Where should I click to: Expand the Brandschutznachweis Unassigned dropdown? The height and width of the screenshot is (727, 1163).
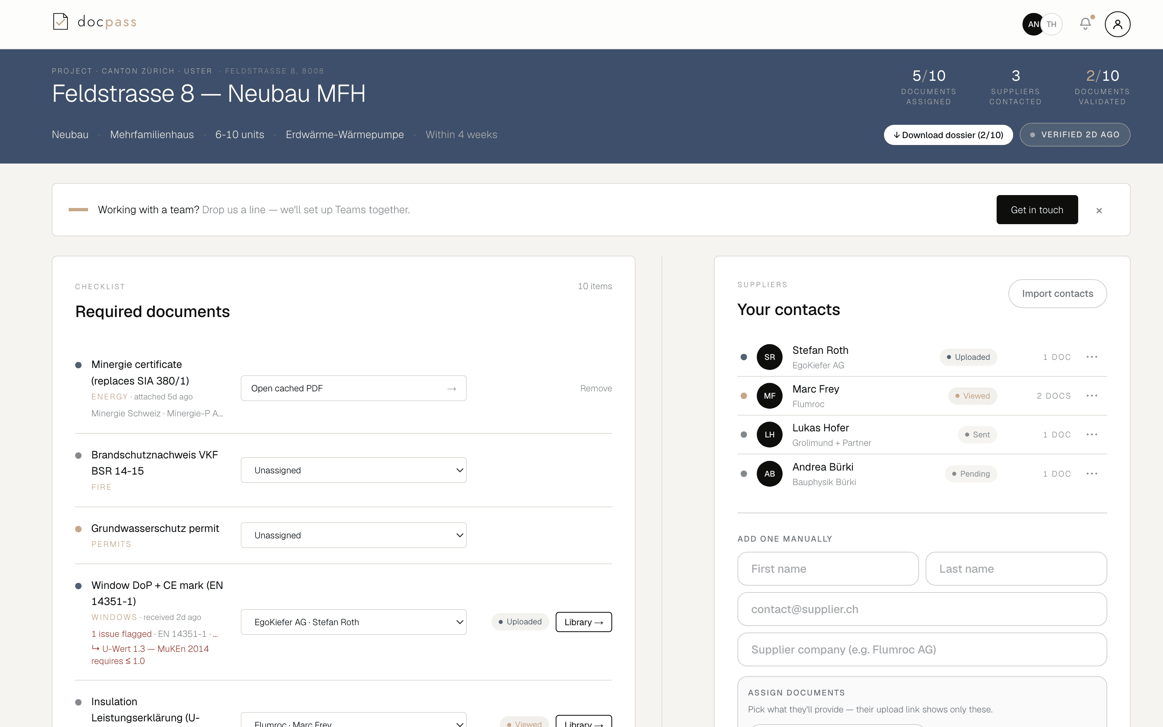pos(353,470)
